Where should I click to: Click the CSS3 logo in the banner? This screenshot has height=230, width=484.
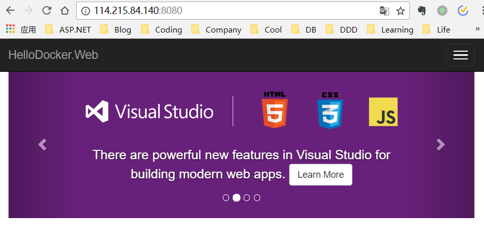[330, 110]
